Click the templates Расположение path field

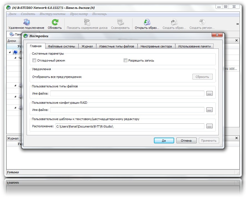[130, 126]
